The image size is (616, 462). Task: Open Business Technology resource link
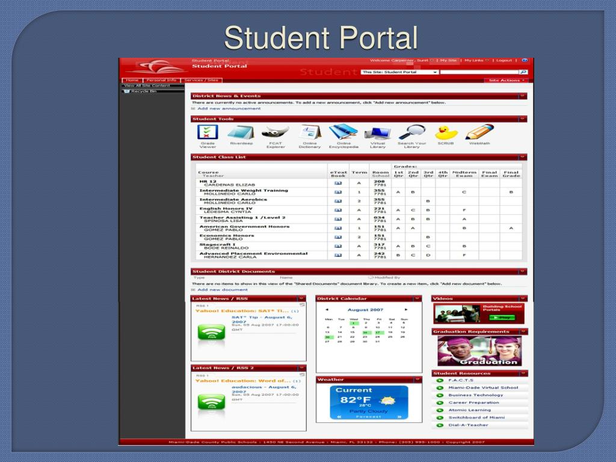point(476,395)
